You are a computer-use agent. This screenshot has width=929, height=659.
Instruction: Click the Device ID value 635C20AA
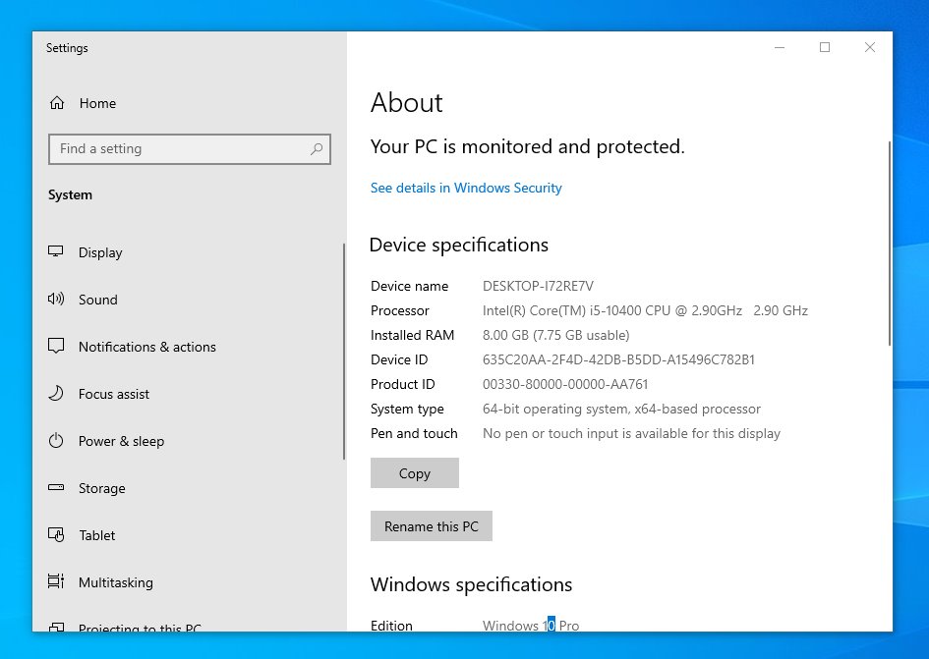point(618,359)
